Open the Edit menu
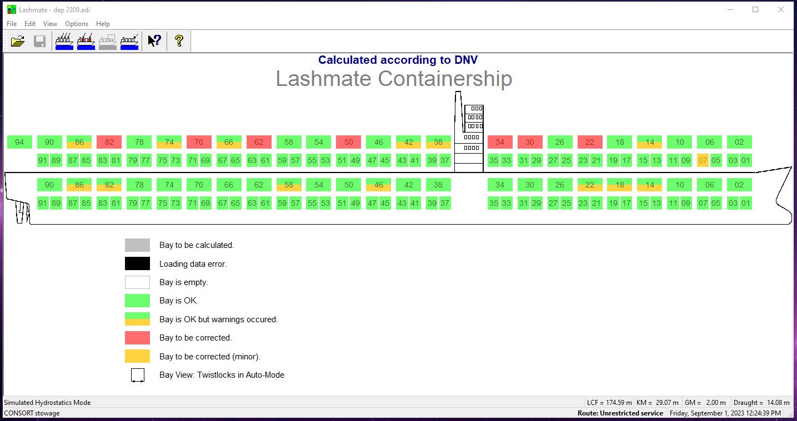Screen dimensions: 797x421 (x=30, y=24)
